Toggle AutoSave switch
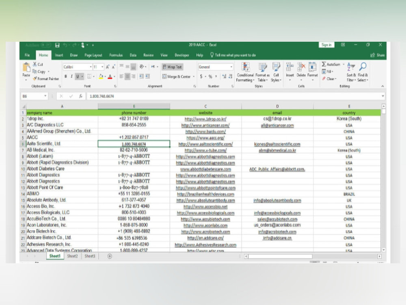The image size is (406, 305). click(x=46, y=45)
